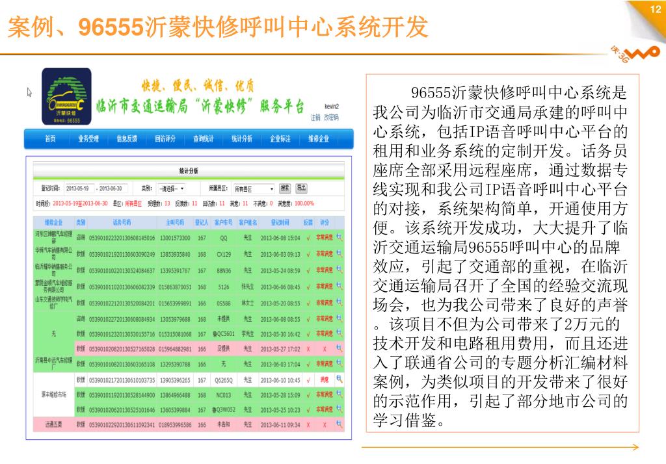Select caller number 13853935840

click(175, 254)
